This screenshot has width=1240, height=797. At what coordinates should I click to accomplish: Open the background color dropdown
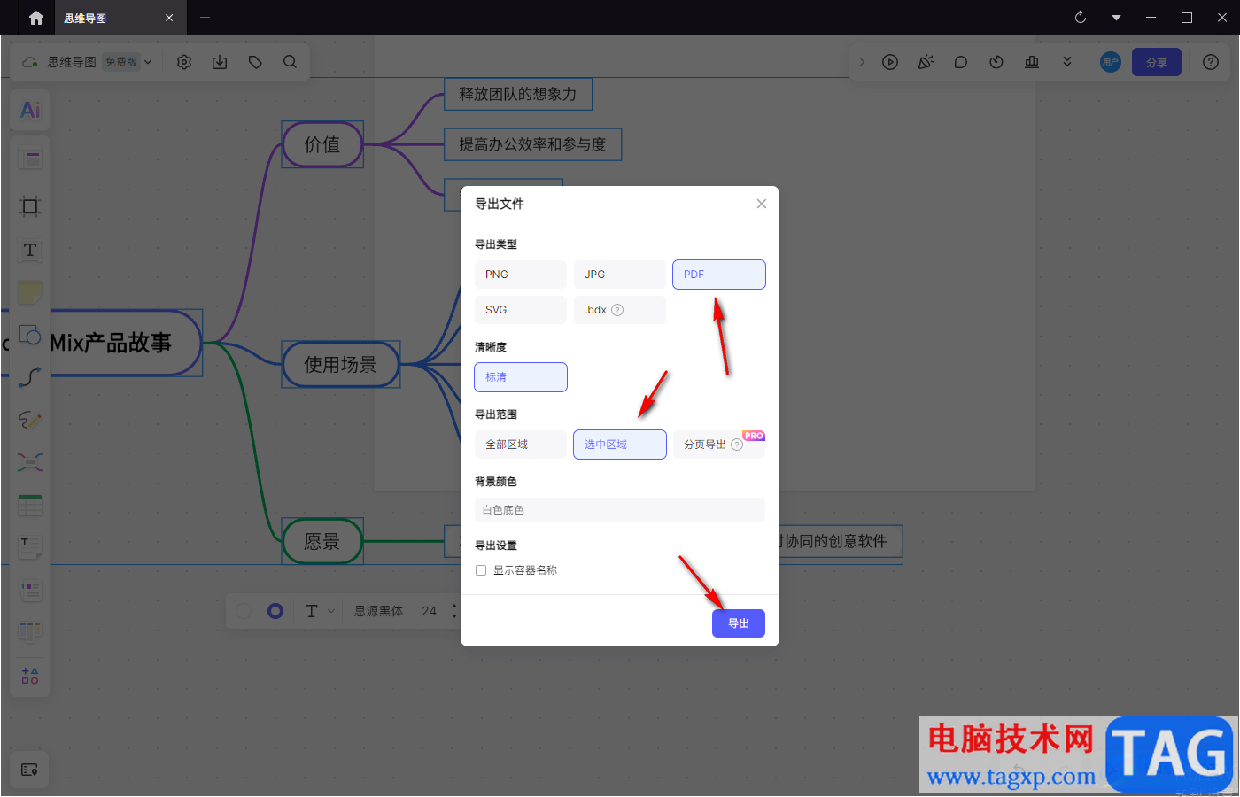click(x=620, y=510)
